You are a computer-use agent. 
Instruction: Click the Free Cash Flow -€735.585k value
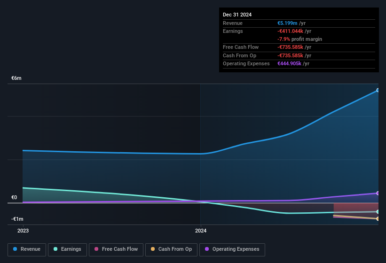[x=290, y=47]
